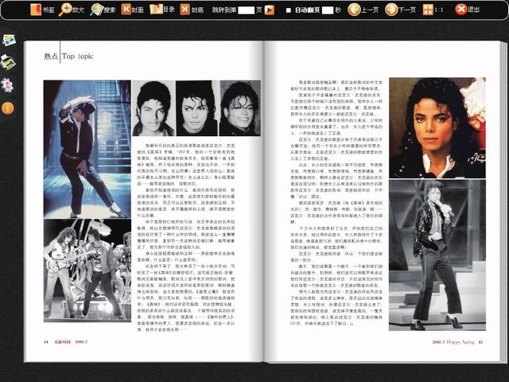Viewport: 509px width, 382px height.
Task: Open the 书签 bookmark tool
Action: pos(42,10)
